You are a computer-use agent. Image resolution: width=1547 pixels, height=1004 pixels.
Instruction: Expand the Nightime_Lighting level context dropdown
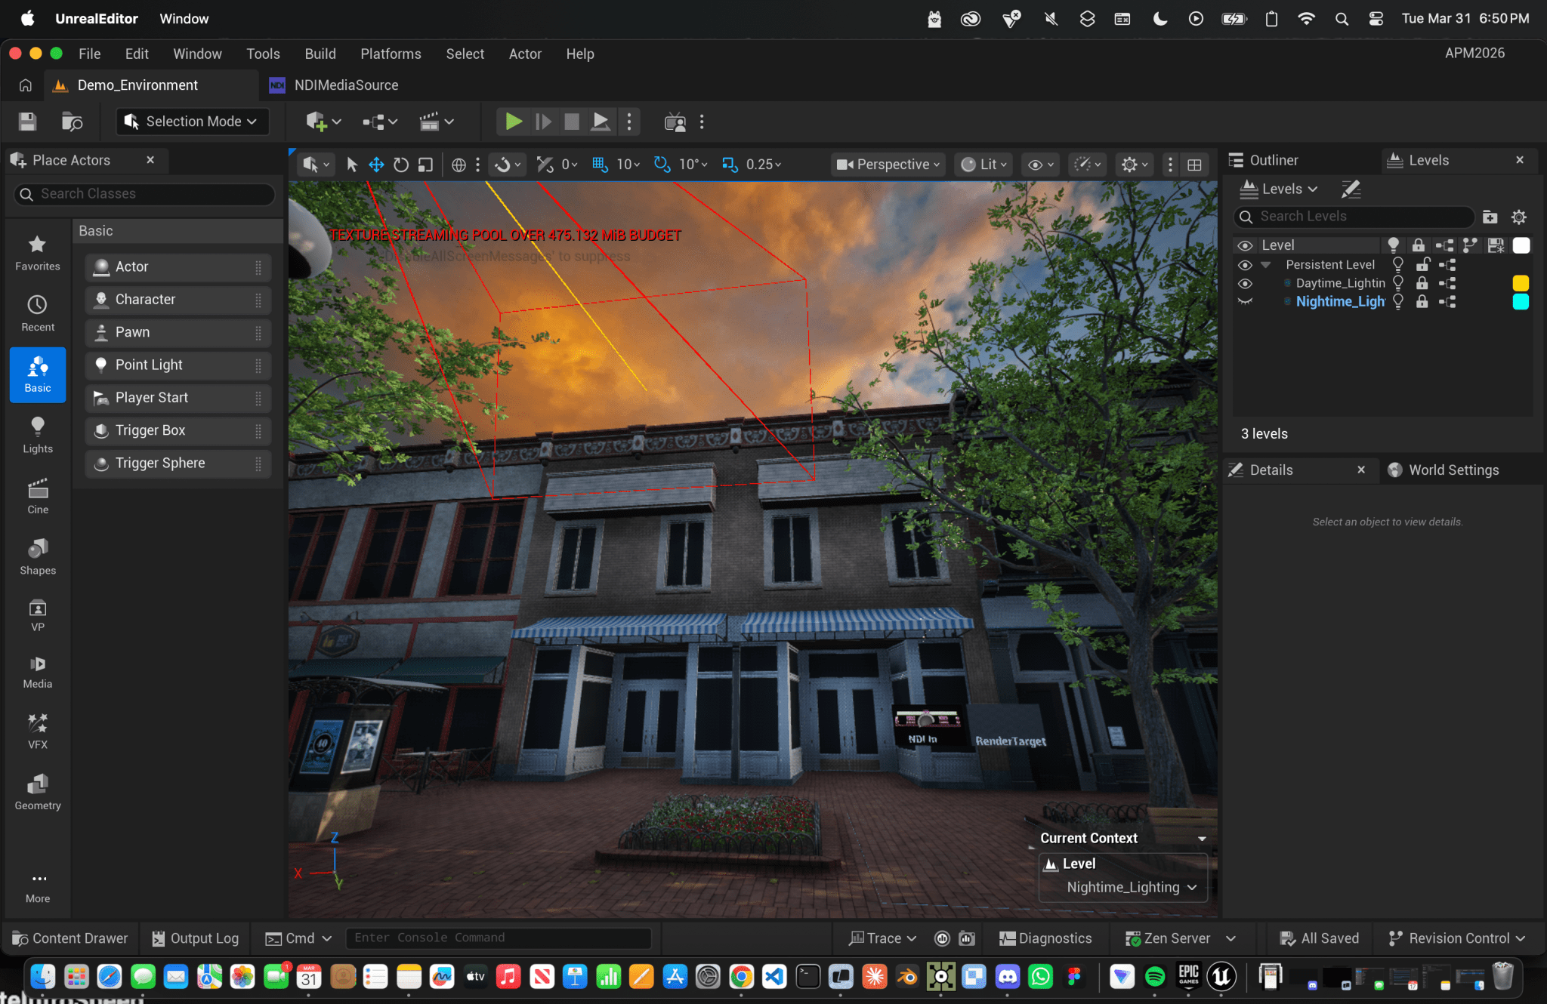point(1131,888)
